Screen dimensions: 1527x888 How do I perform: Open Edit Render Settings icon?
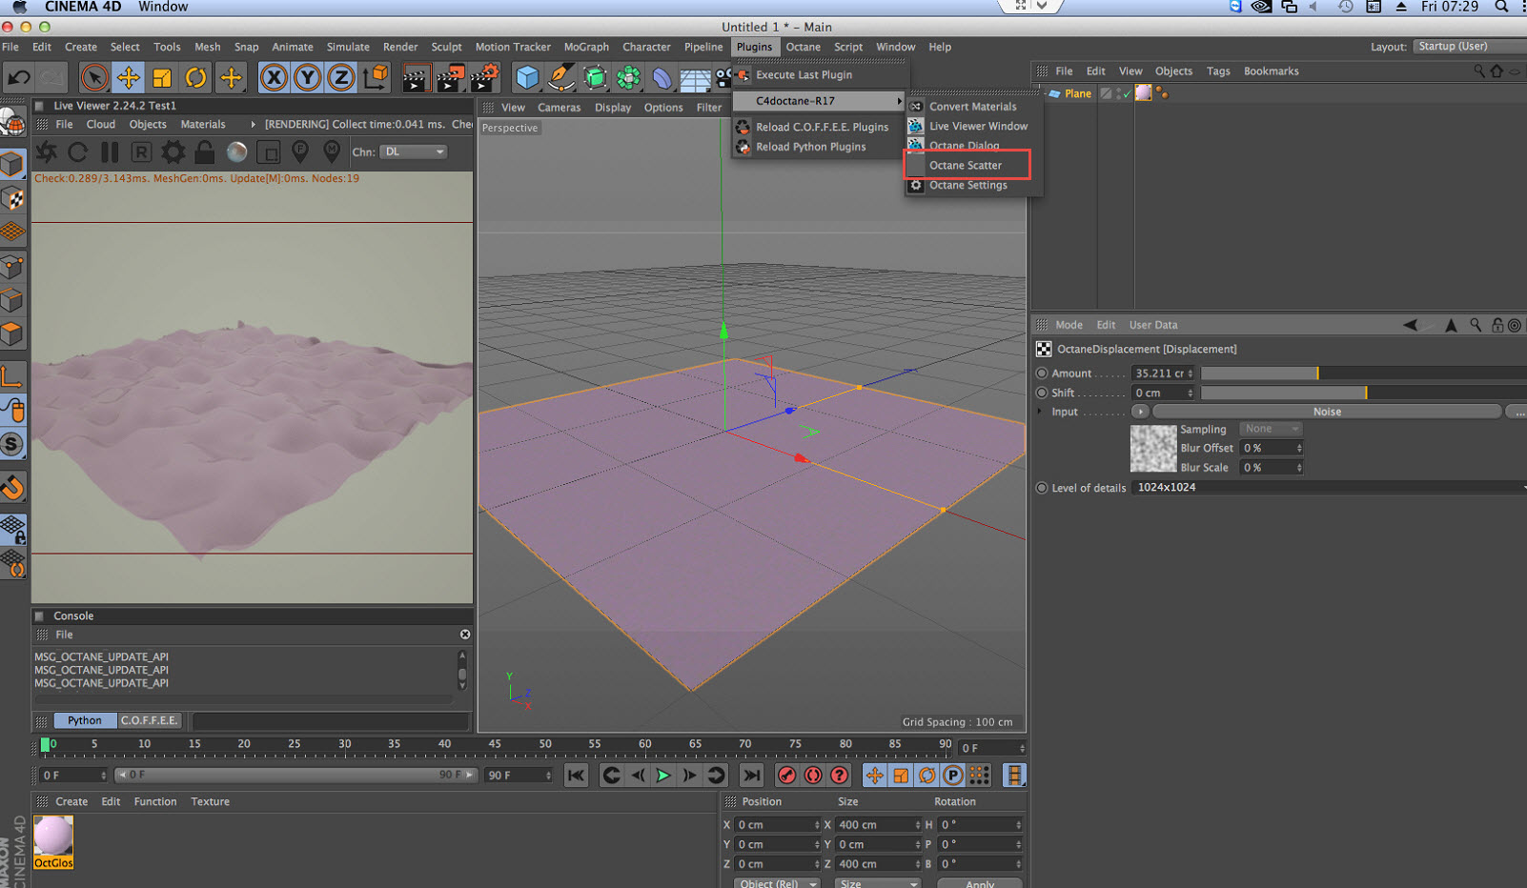(484, 77)
